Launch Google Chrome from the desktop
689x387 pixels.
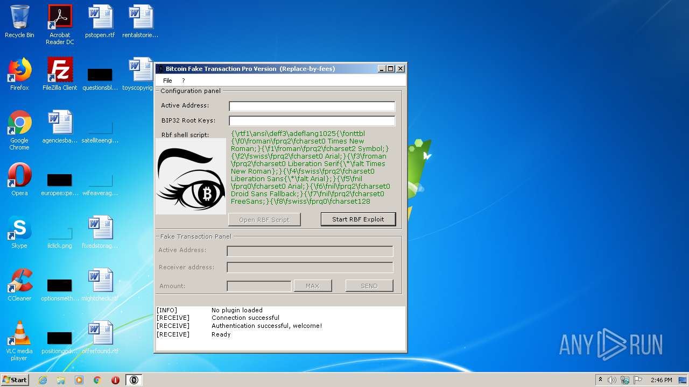(19, 130)
